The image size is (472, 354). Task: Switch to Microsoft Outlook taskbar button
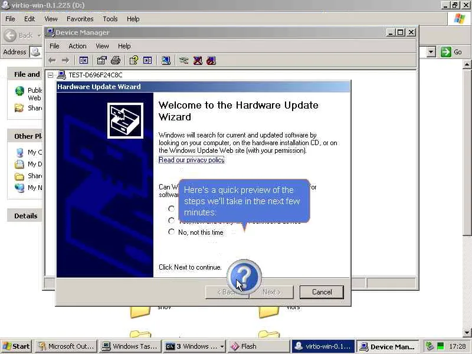point(66,346)
